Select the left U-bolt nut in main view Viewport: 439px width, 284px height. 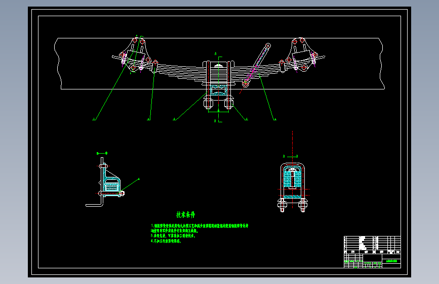[x=208, y=104]
